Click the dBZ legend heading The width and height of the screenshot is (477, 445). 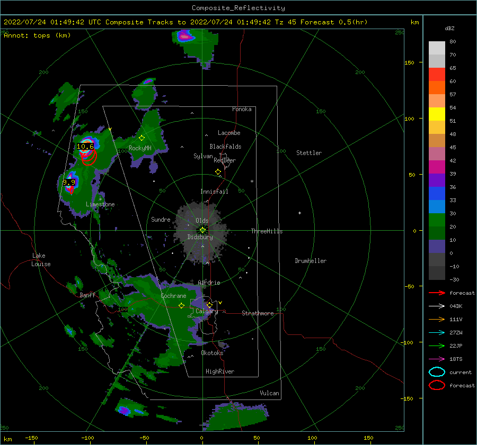tap(449, 28)
